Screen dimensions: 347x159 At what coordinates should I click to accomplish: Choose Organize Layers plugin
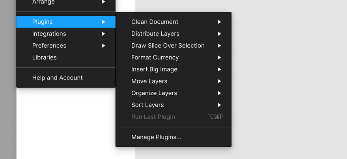click(173, 93)
